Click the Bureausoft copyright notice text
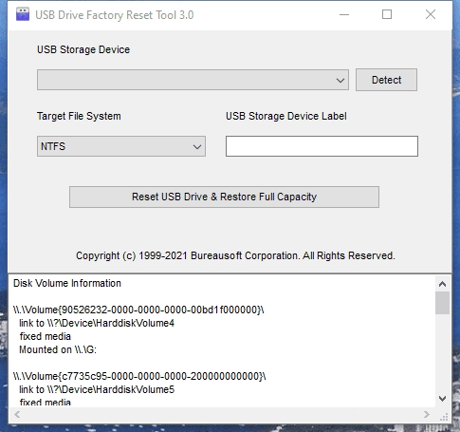This screenshot has height=432, width=460. pyautogui.click(x=235, y=255)
